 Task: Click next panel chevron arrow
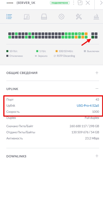[101, 3]
